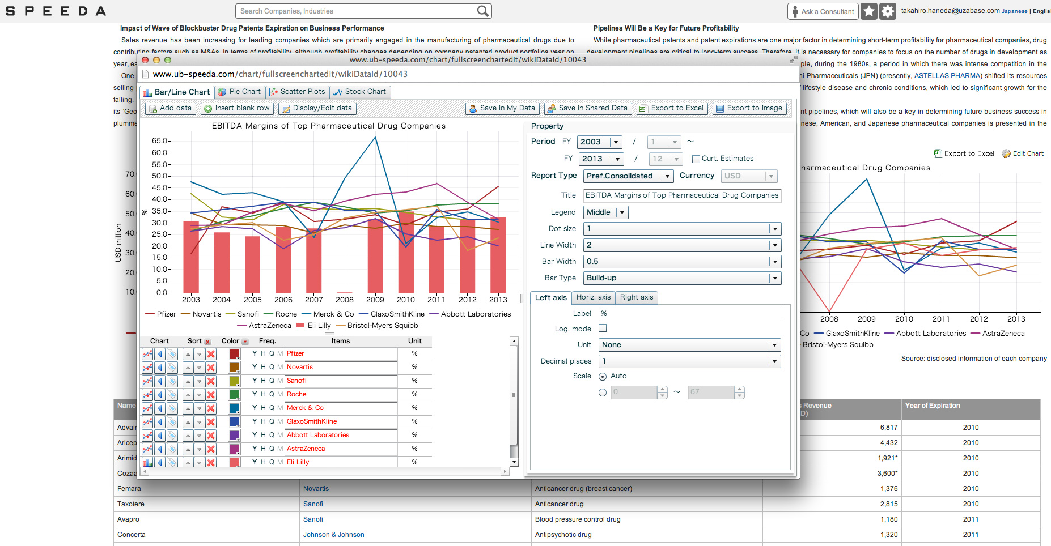The image size is (1051, 546).
Task: Switch to the Scatter Plots tab
Action: 298,92
